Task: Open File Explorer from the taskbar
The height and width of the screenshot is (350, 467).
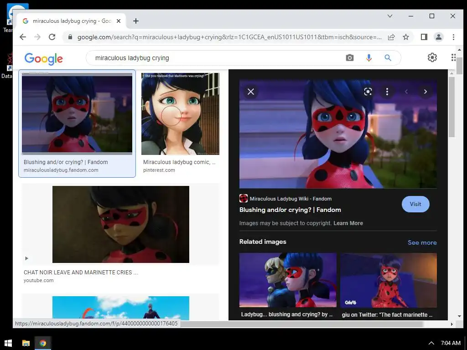Action: click(x=26, y=343)
